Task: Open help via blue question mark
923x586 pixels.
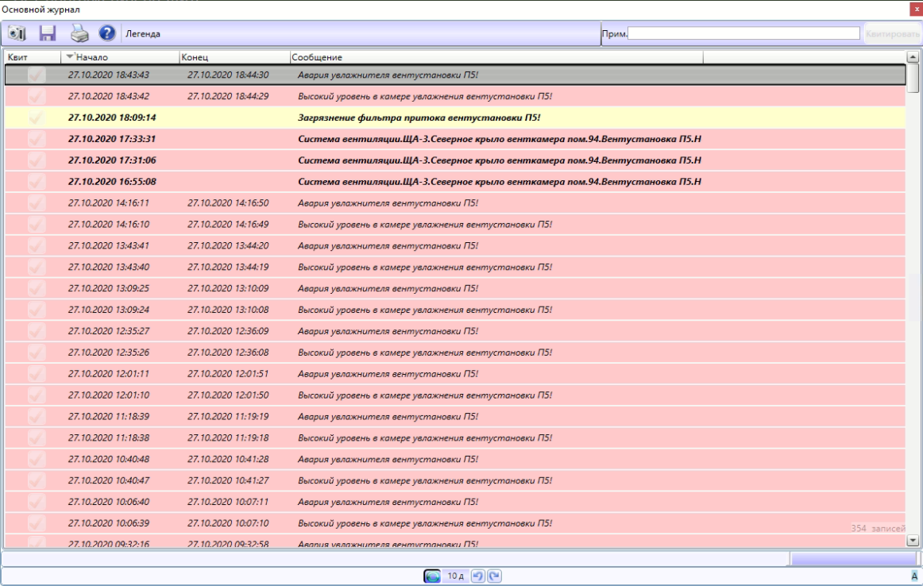Action: click(x=107, y=33)
